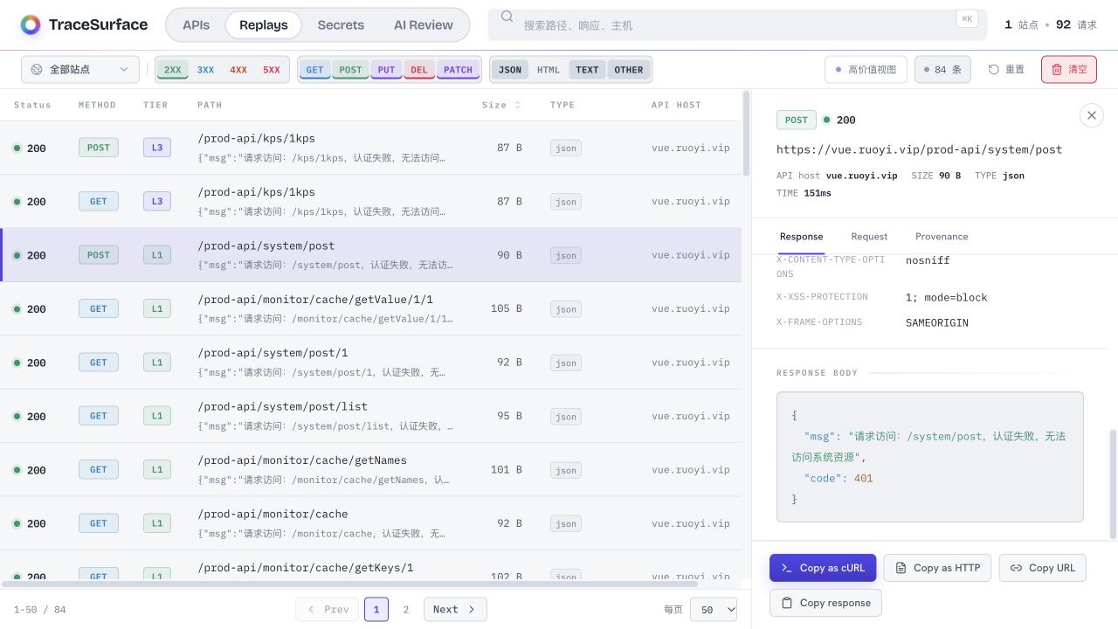
Task: Click the TraceSurface logo icon
Action: [x=31, y=24]
